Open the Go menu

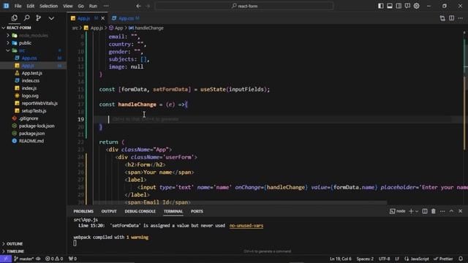coord(81,6)
